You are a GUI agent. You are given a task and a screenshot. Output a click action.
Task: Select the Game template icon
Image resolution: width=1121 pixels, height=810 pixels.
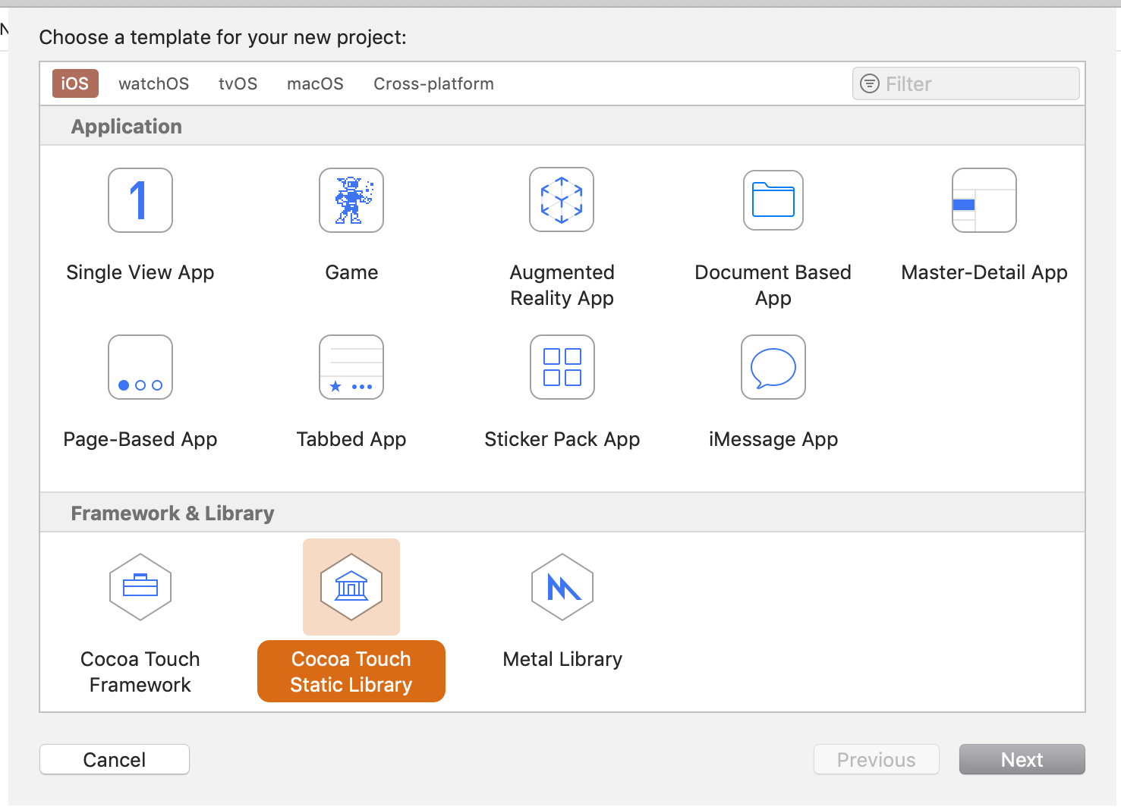click(351, 200)
